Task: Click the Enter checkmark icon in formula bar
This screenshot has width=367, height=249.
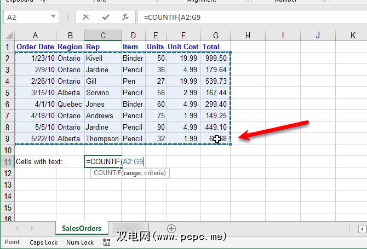Action: [x=106, y=17]
